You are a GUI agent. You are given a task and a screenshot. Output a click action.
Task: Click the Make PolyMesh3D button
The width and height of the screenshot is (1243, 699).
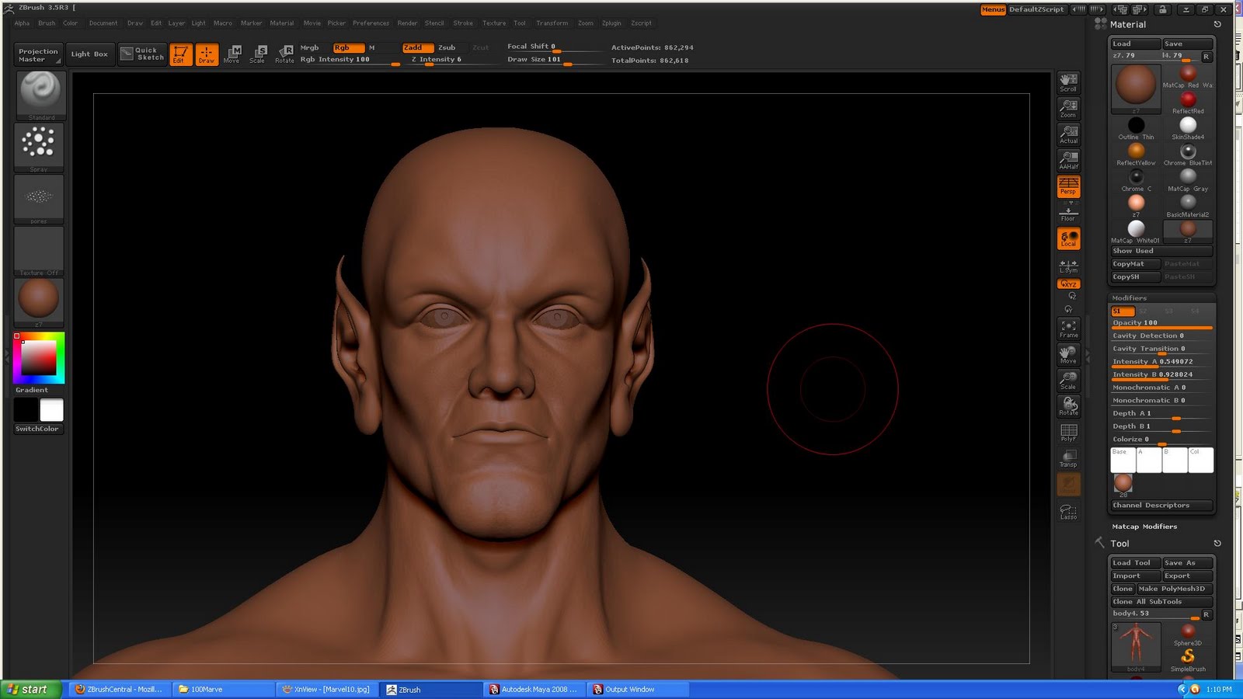click(1174, 589)
